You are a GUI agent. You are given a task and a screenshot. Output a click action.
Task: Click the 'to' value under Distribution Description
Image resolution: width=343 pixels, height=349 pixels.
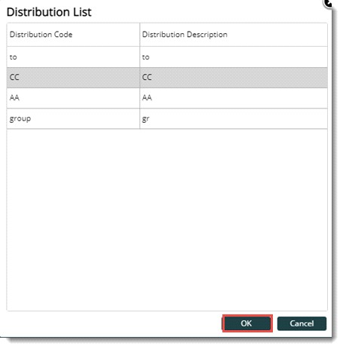click(234, 57)
